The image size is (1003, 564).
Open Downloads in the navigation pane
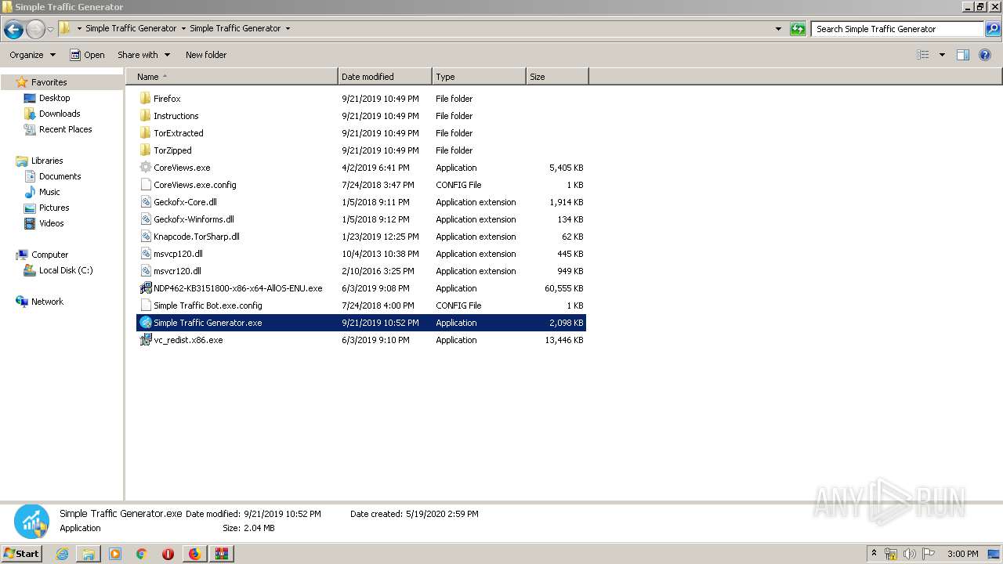point(60,114)
